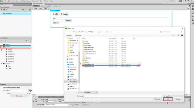Refresh the folder path in dialog
The image size is (194, 108).
[x=160, y=32]
